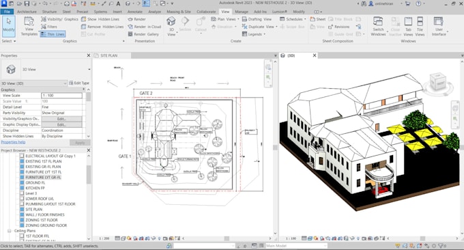Viewport: 464px width, 250px height.
Task: Click the Sheet tool
Action: (x=317, y=19)
